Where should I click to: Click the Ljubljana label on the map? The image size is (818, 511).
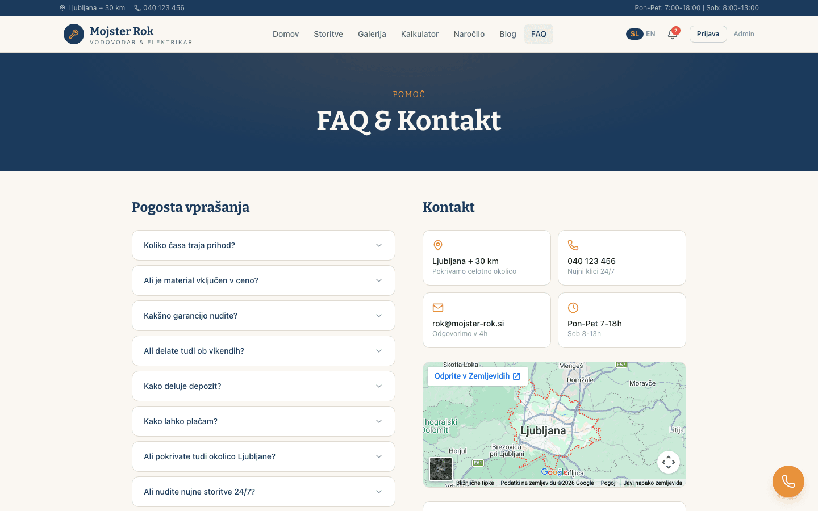[543, 430]
